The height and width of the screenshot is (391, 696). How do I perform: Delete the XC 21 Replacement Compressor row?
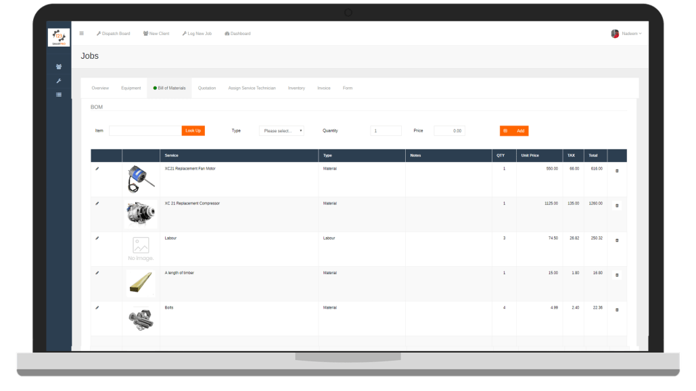pyautogui.click(x=616, y=205)
